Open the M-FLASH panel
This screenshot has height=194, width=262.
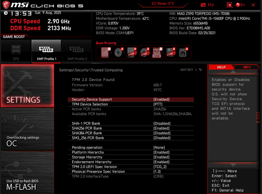(x=27, y=173)
